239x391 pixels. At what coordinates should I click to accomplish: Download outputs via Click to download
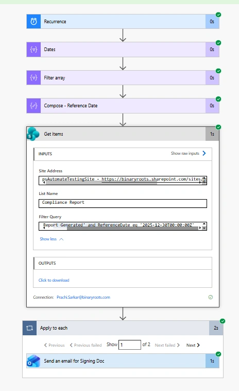[x=54, y=280]
